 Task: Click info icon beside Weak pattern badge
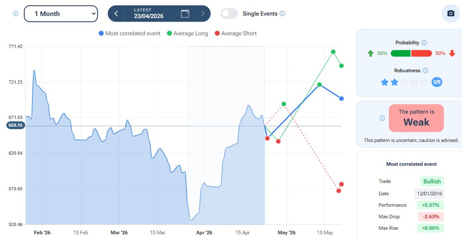point(382,118)
